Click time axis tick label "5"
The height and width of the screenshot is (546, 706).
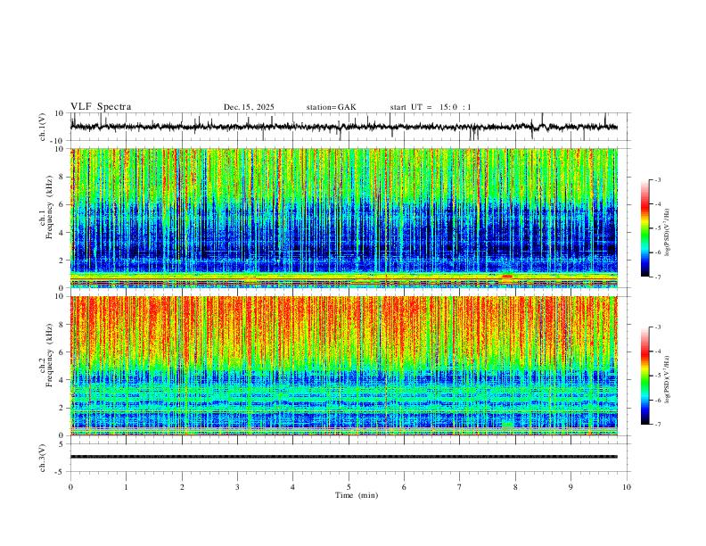click(x=349, y=487)
